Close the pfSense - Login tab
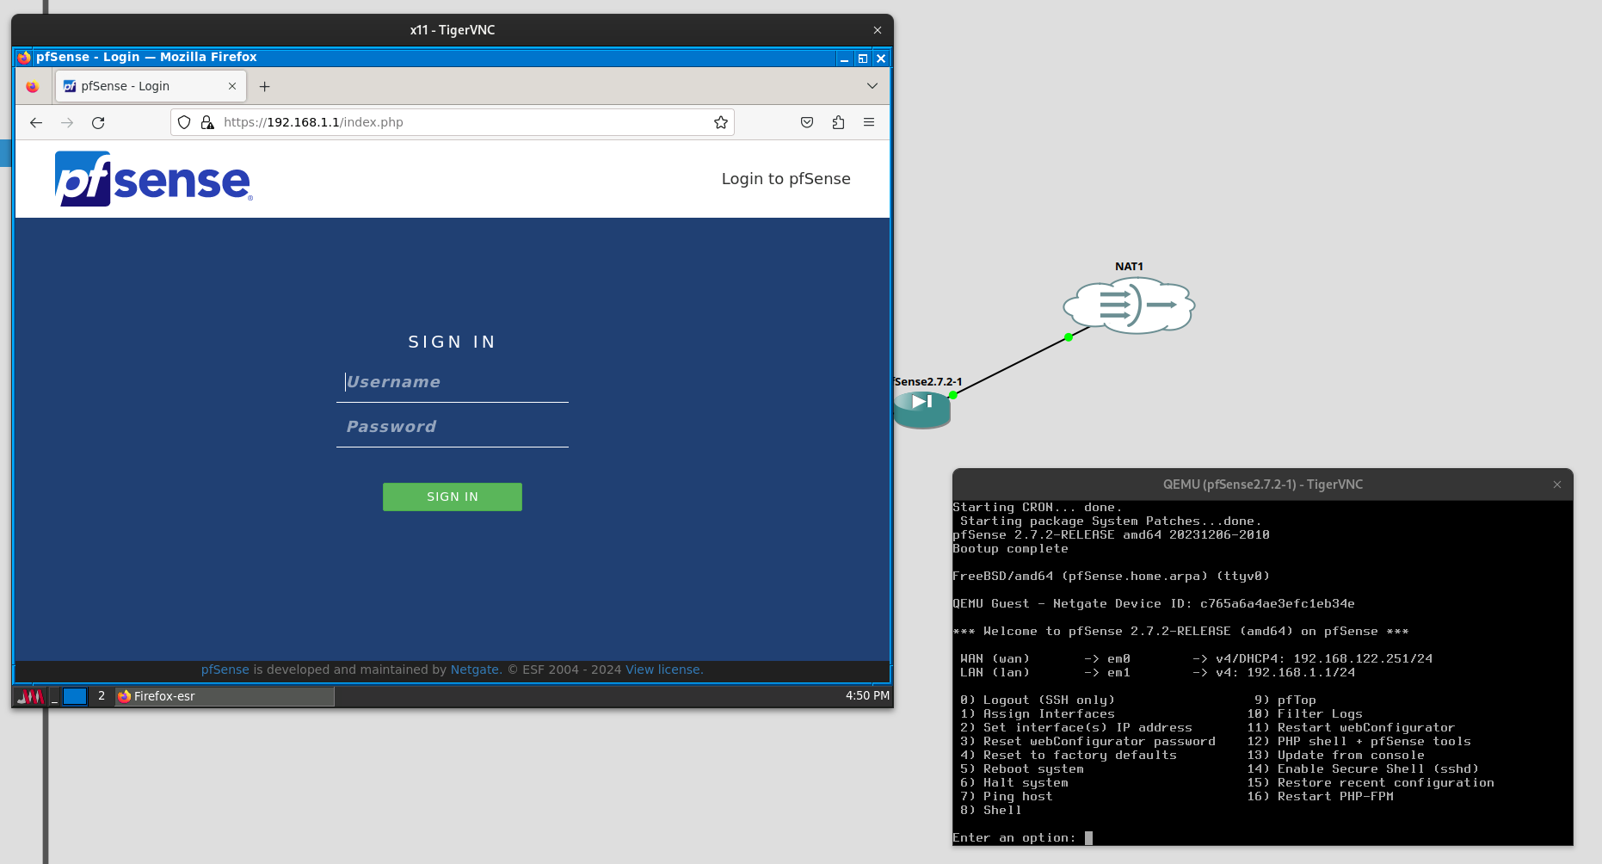 coord(232,86)
